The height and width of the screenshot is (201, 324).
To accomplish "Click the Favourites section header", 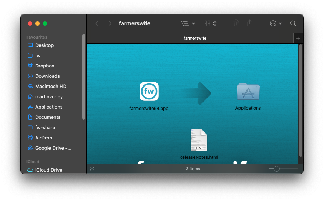I will pyautogui.click(x=37, y=37).
